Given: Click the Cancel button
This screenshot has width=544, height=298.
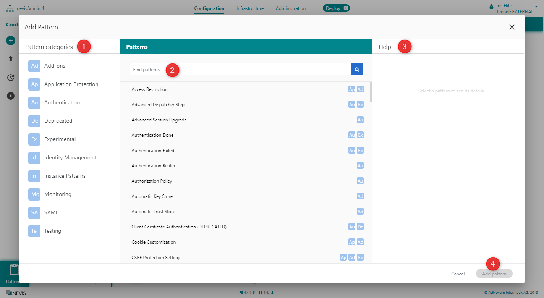Looking at the screenshot, I should [x=458, y=274].
